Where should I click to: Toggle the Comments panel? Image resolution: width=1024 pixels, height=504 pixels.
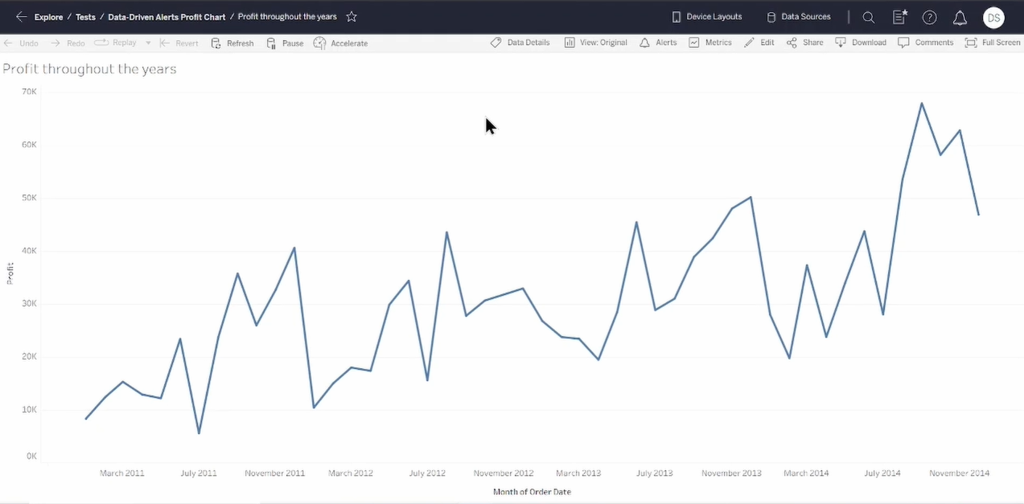926,43
